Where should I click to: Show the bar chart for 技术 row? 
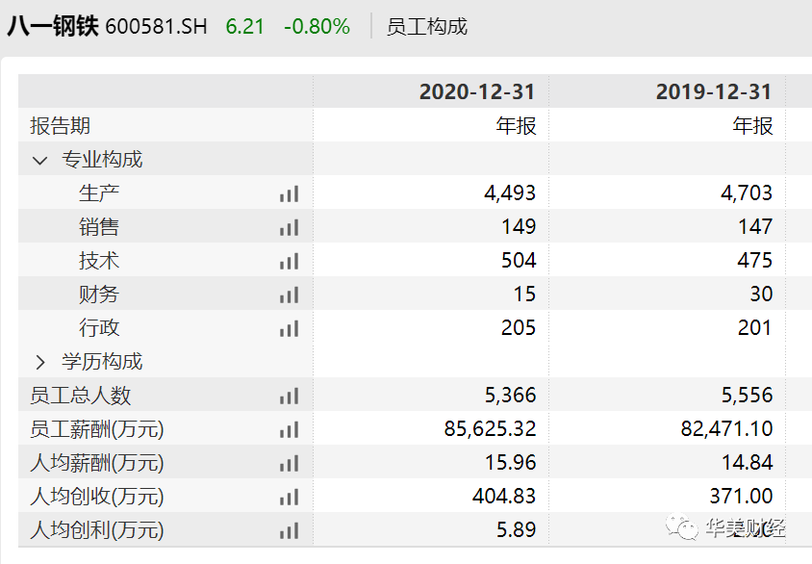(289, 261)
